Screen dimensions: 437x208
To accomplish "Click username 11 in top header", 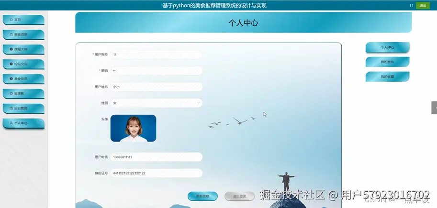I will click(411, 5).
